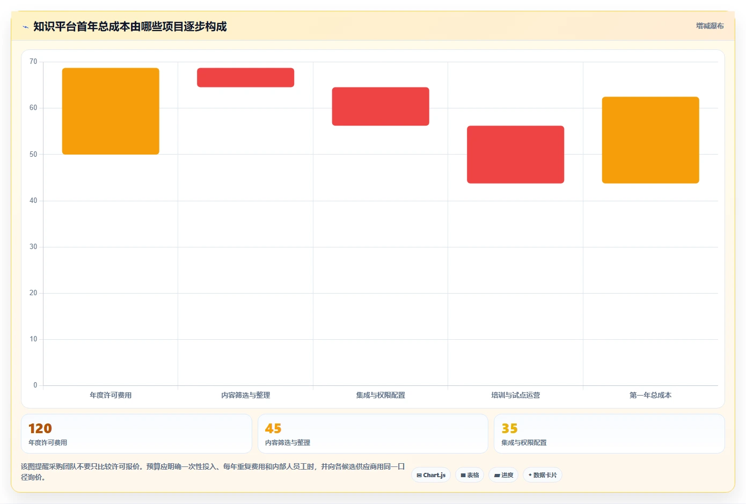Click the 集成与权限配置 caption under 35

point(524,443)
